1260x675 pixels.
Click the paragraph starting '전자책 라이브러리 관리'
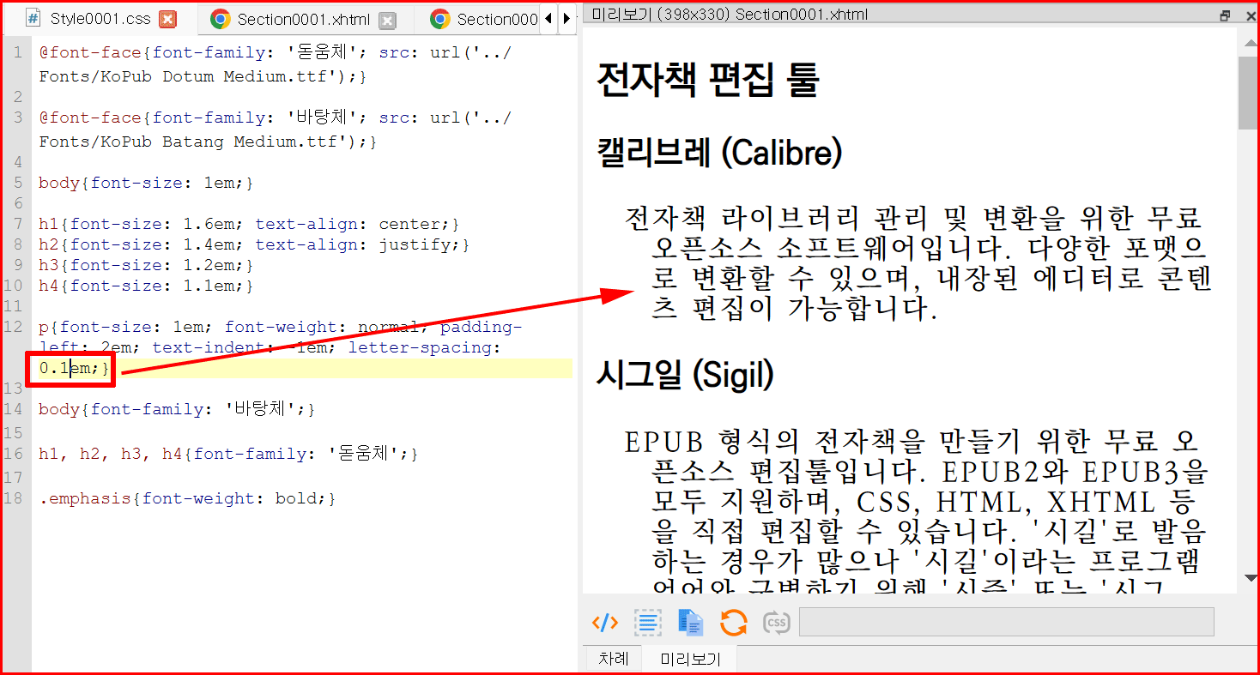tap(918, 262)
